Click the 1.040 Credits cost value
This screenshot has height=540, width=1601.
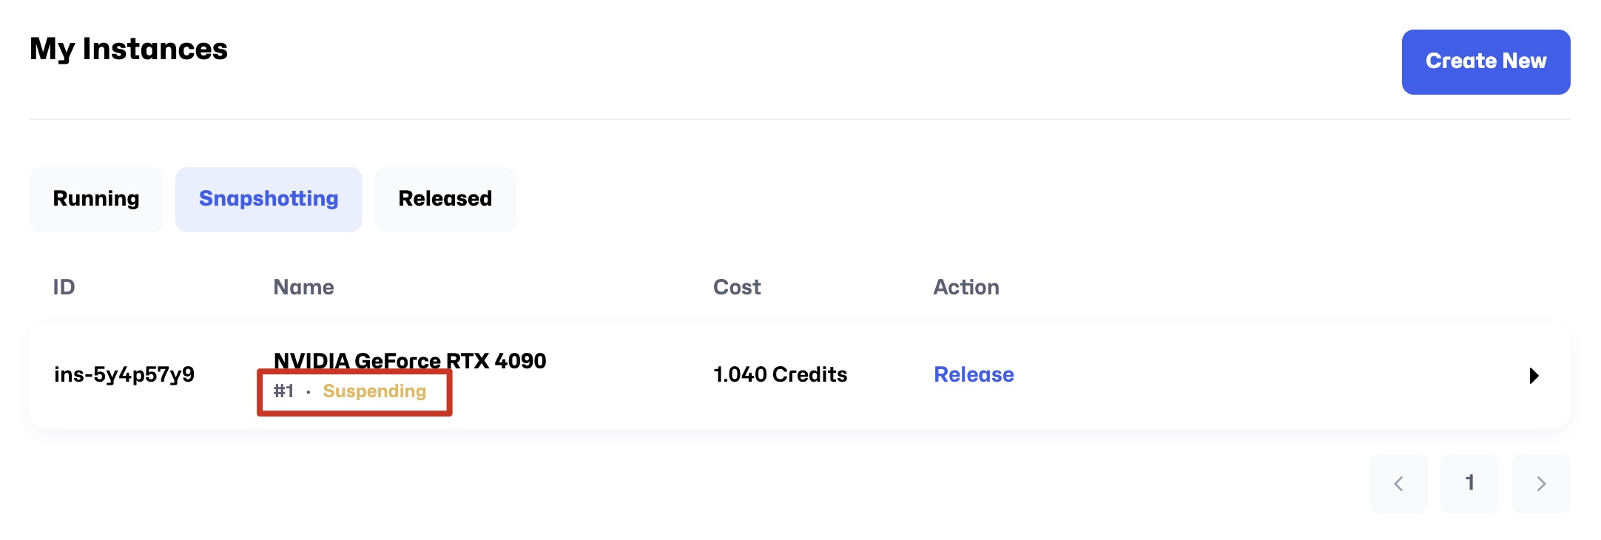[x=780, y=374]
